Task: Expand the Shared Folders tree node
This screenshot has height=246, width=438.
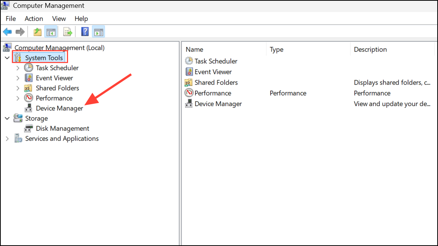Action: [18, 88]
